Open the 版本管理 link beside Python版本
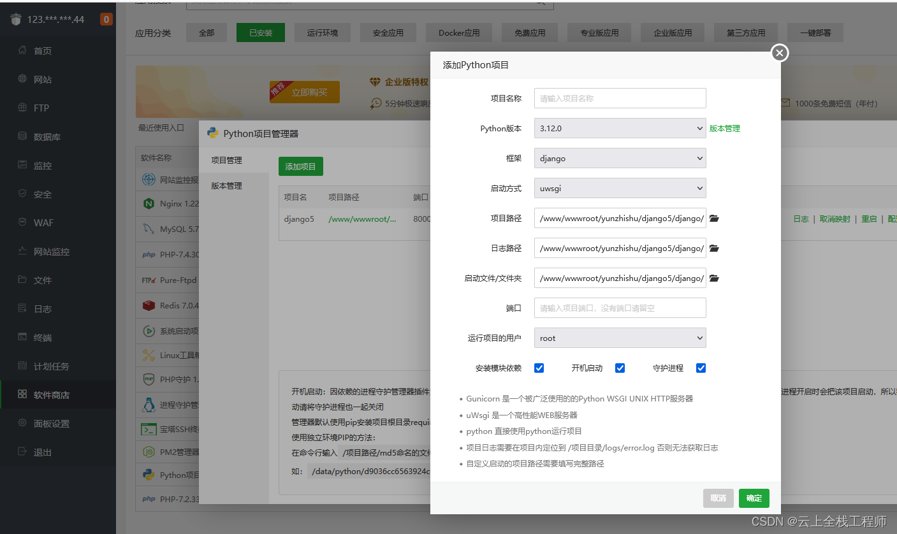This screenshot has height=534, width=897. pos(725,128)
